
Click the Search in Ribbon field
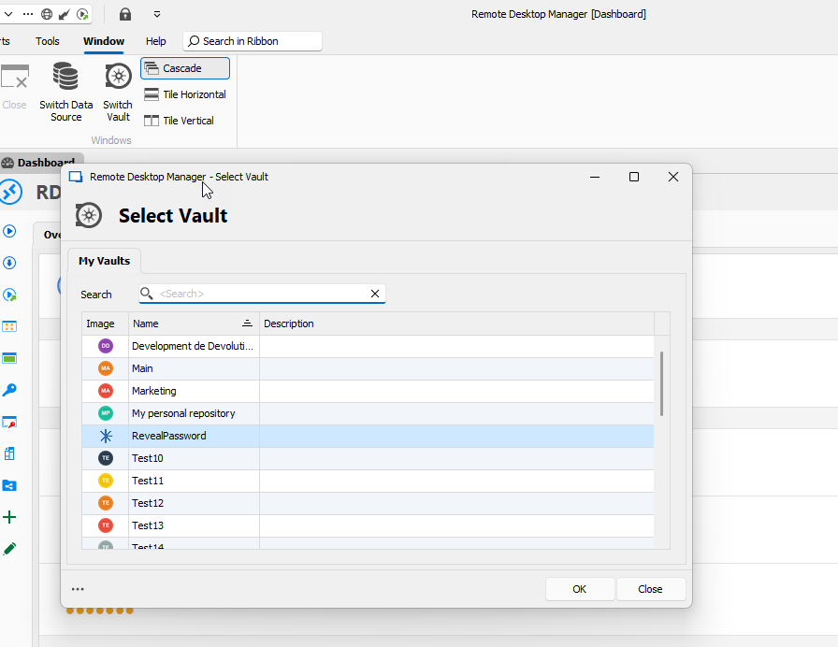pos(253,41)
